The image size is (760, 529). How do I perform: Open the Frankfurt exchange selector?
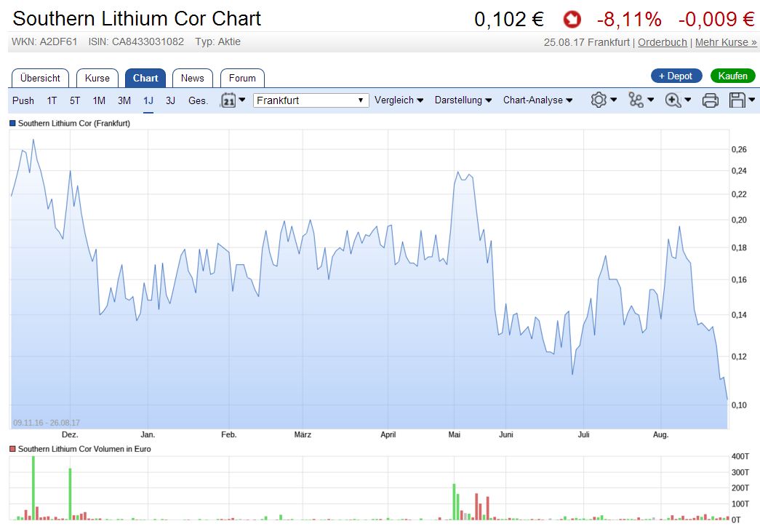(311, 100)
